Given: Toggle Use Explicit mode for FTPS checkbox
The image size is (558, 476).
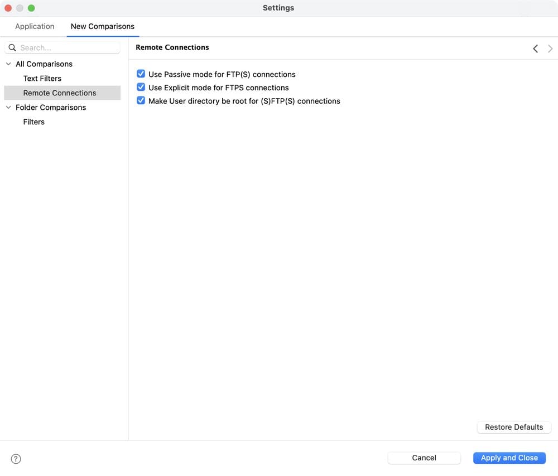Looking at the screenshot, I should coord(141,87).
